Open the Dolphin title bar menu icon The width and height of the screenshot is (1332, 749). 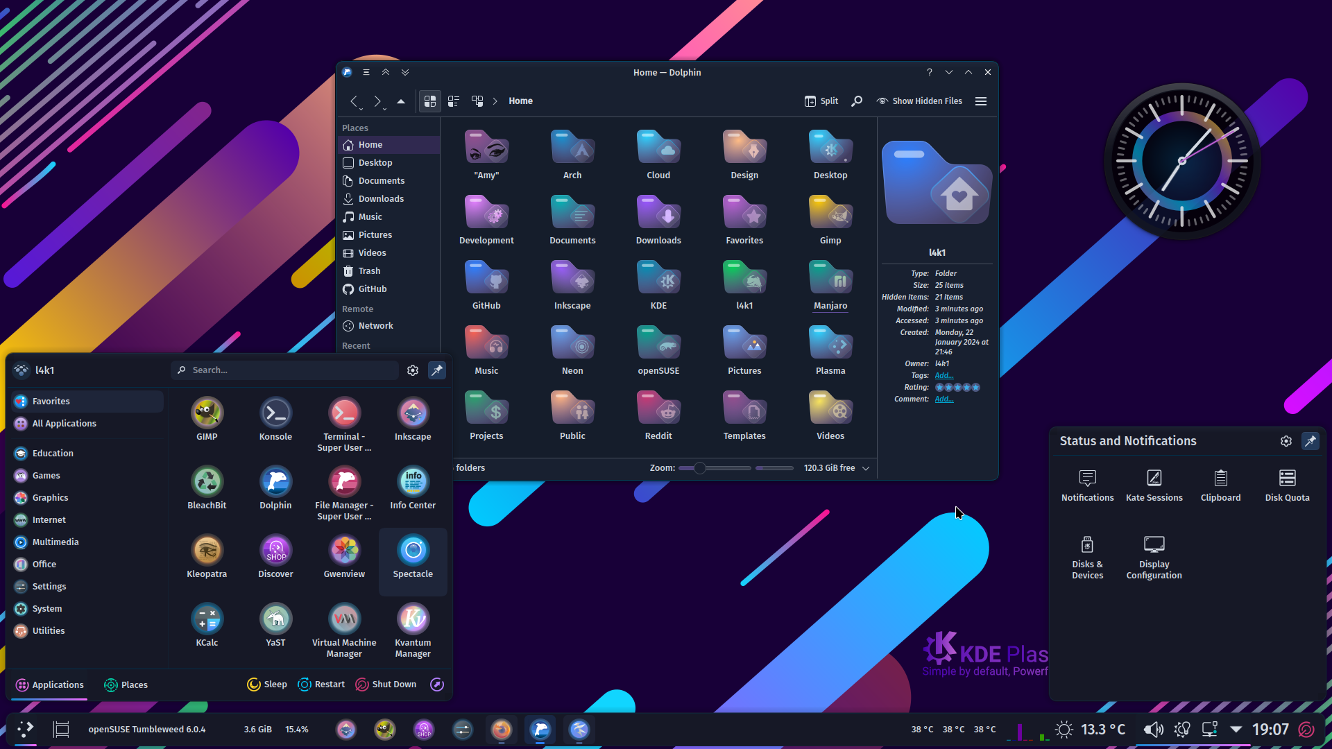tap(366, 72)
